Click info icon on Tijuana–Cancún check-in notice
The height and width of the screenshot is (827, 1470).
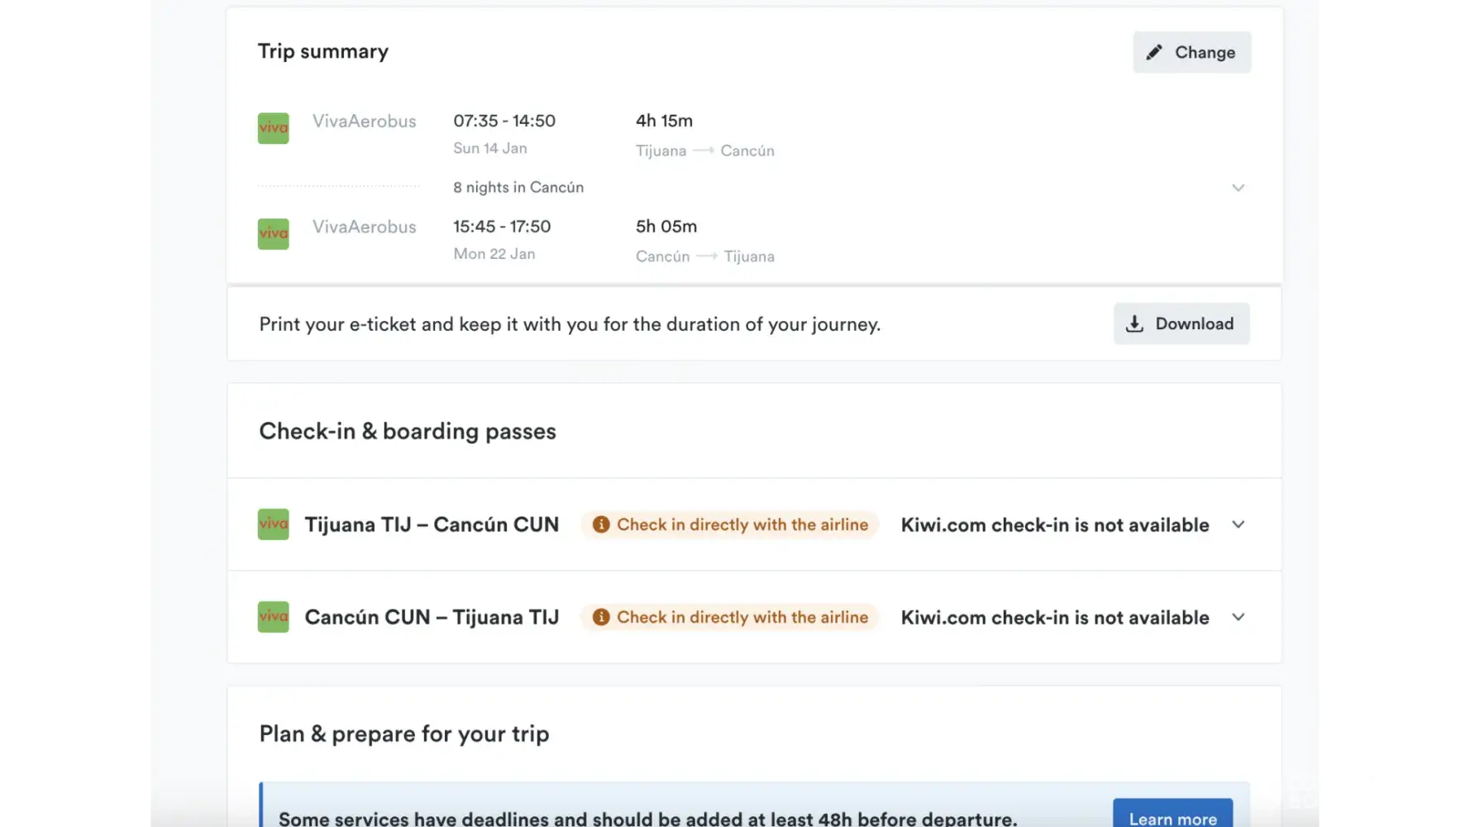(x=601, y=524)
